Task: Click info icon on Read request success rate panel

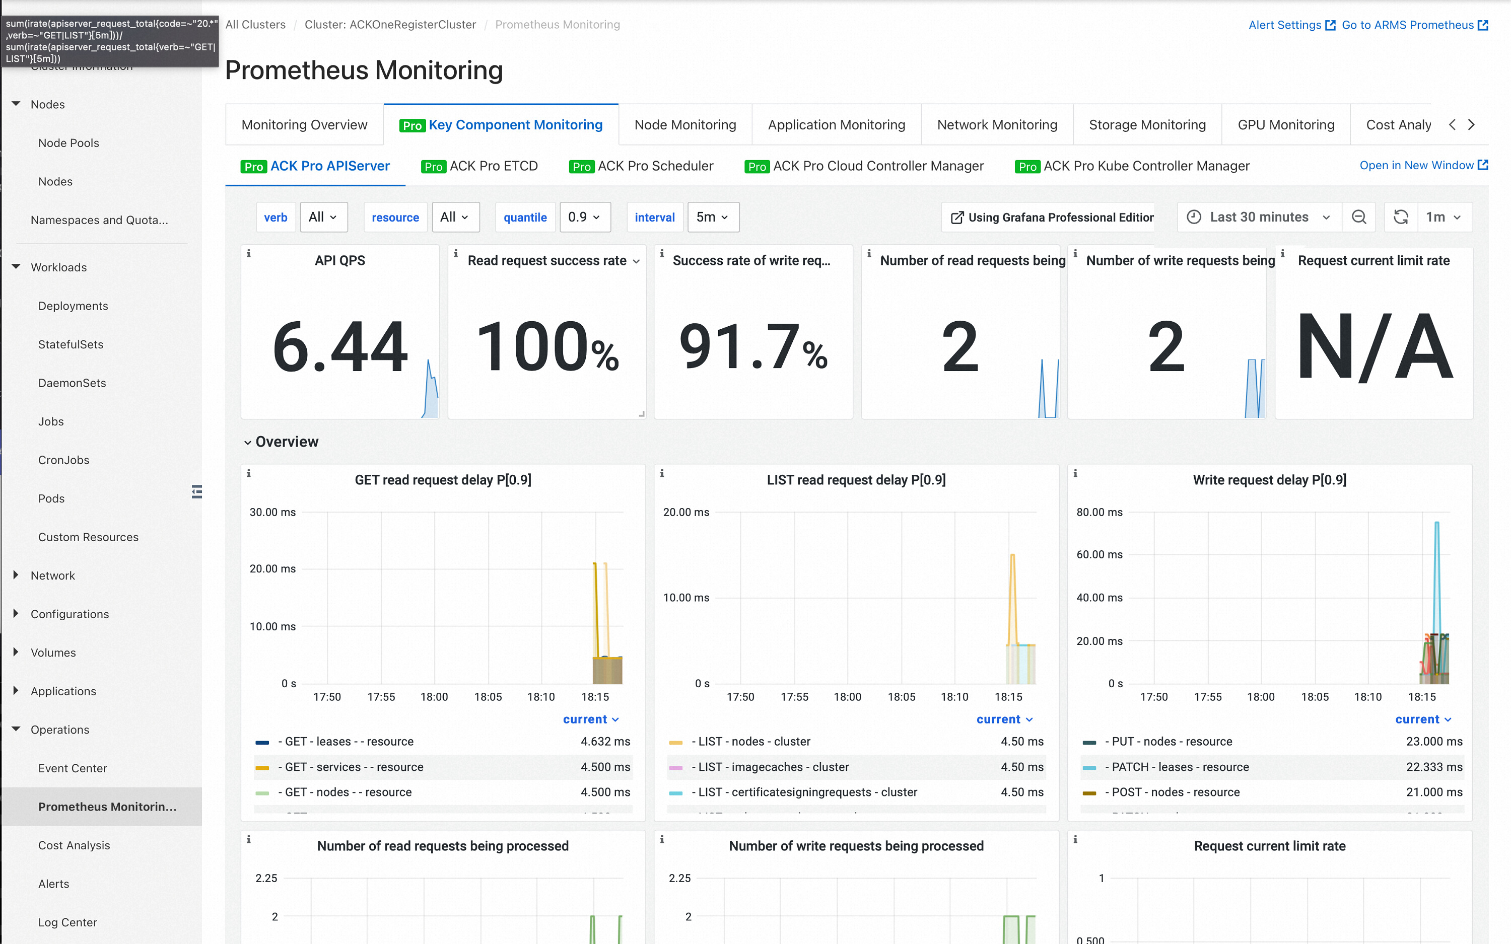Action: click(x=456, y=253)
